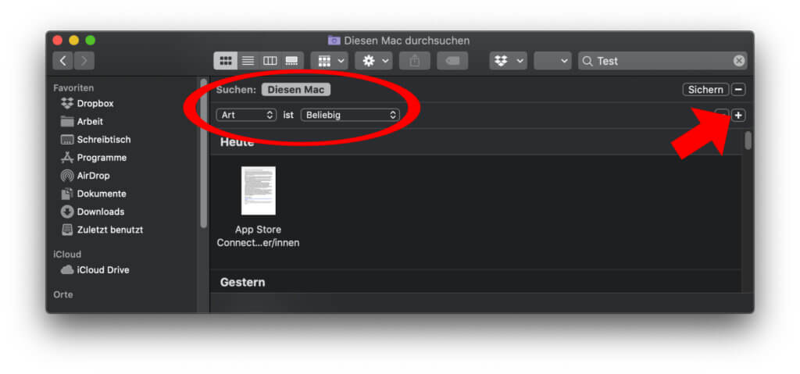Image resolution: width=800 pixels, height=374 pixels.
Task: Switch to column view
Action: coord(270,61)
